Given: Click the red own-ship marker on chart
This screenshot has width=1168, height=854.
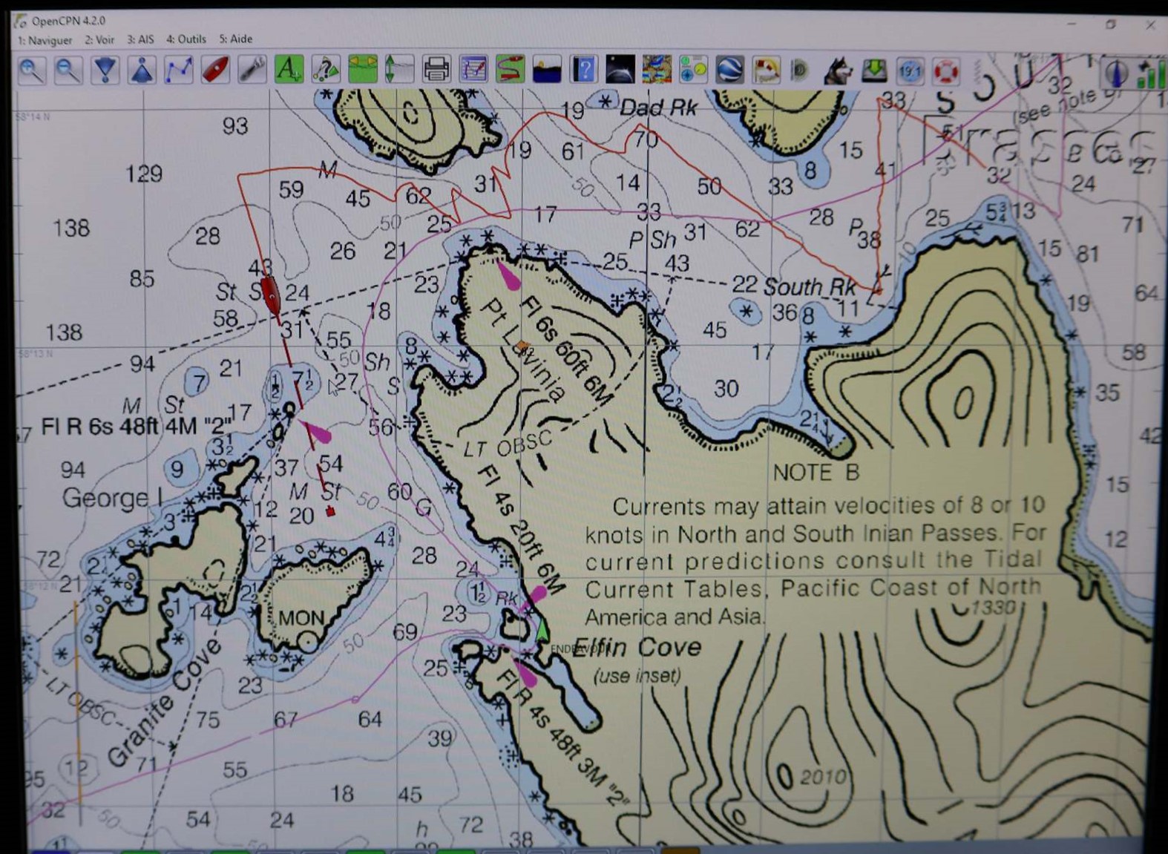Looking at the screenshot, I should (271, 292).
